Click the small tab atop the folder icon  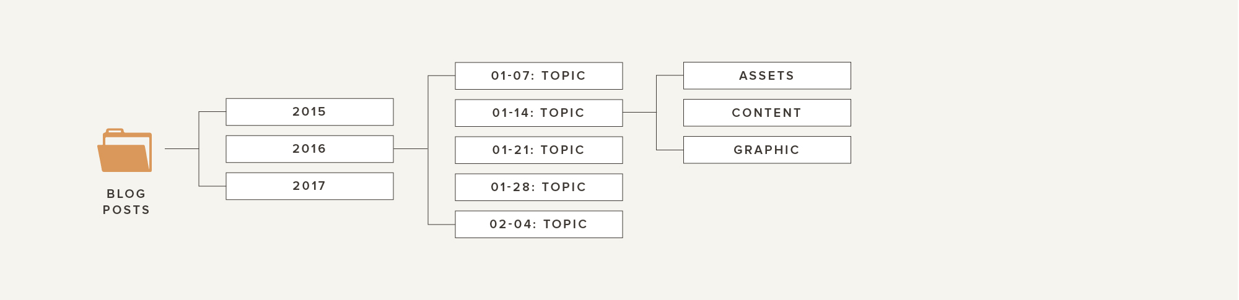tap(115, 131)
